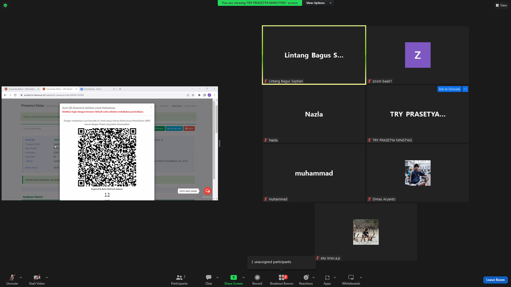The width and height of the screenshot is (511, 287).
Task: Expand chat options arrow beside Chat
Action: click(x=217, y=277)
